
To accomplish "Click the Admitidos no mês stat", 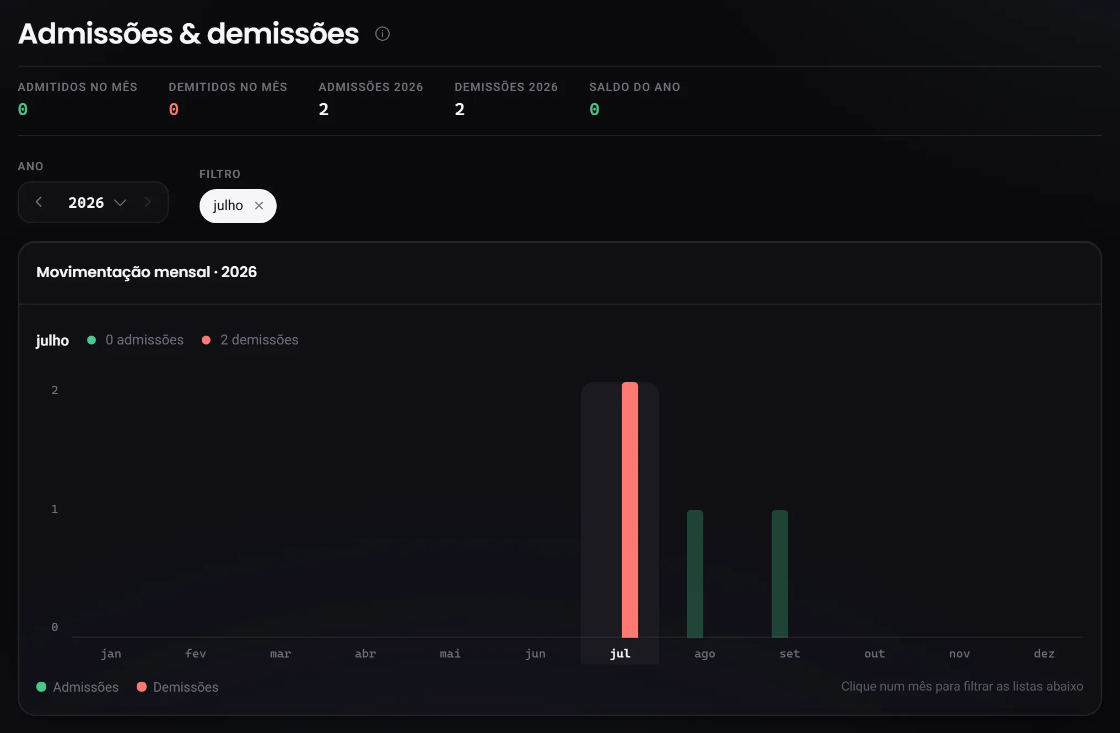I will (77, 99).
